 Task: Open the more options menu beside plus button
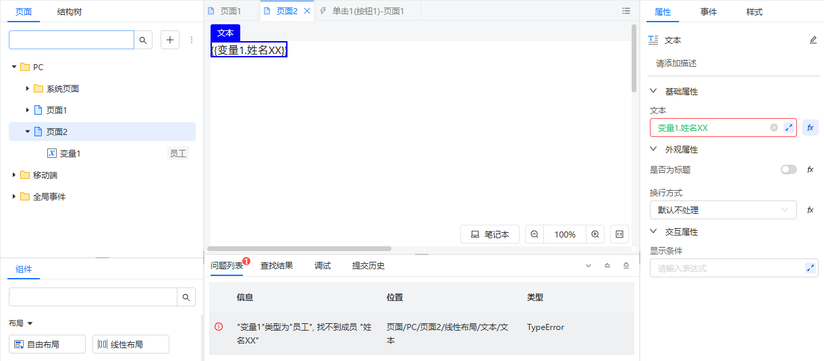[191, 40]
